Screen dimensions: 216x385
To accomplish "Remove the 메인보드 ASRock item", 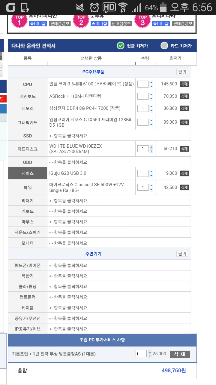I will (x=184, y=96).
